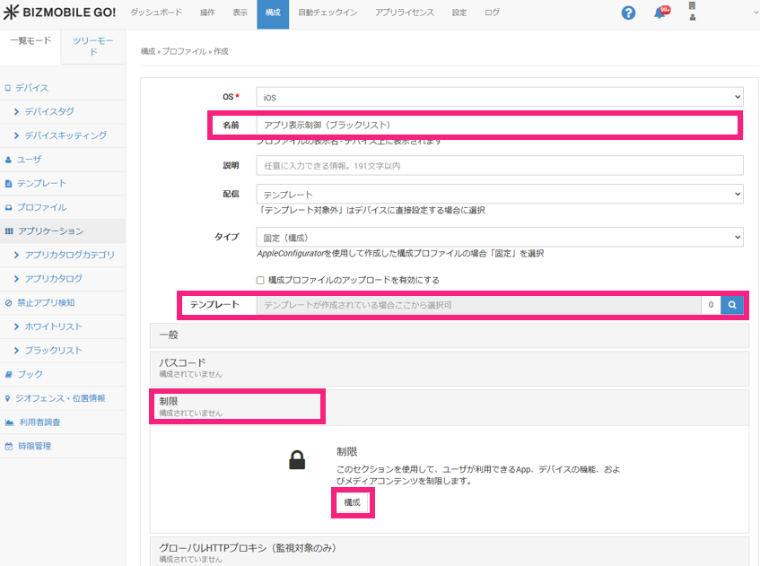This screenshot has width=760, height=566.
Task: Open デバイス in the sidebar
Action: [32, 88]
